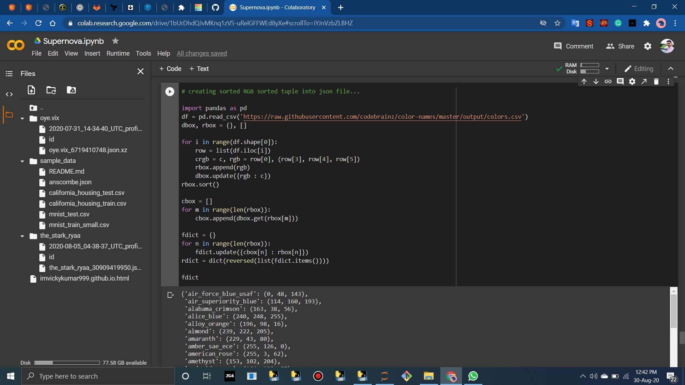Screen dimensions: 685x385
Task: Click the Share button
Action: (x=620, y=46)
